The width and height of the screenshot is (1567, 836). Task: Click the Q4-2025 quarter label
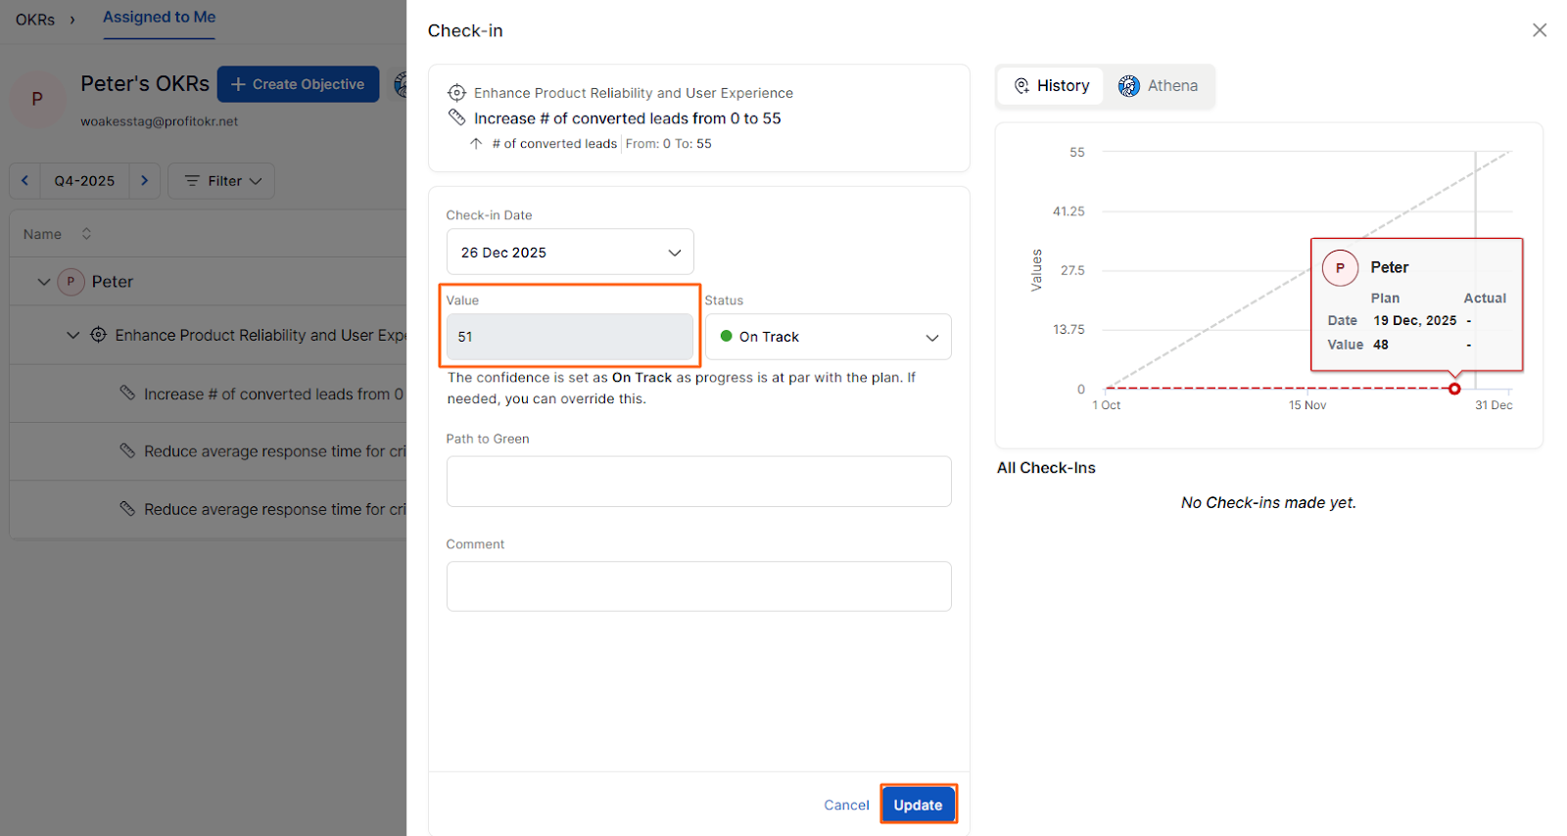pos(84,181)
